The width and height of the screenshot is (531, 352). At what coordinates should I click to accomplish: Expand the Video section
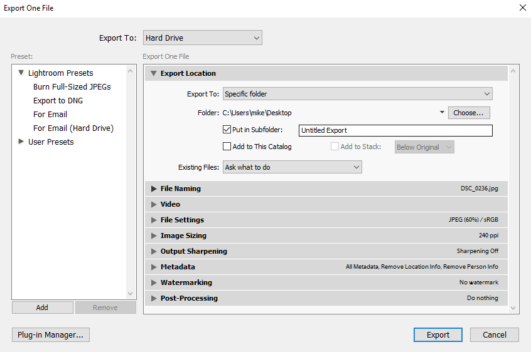tap(154, 204)
